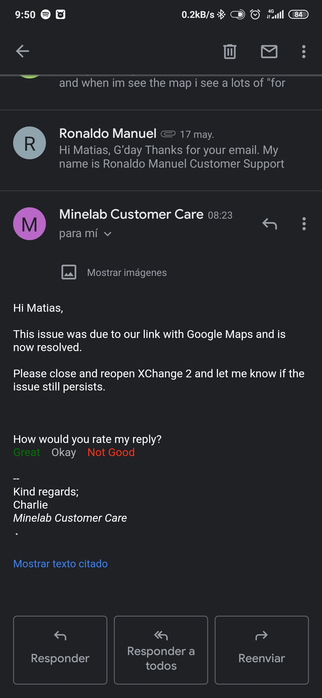
Task: Show images with 'Mostrar imágenes'
Action: (127, 272)
